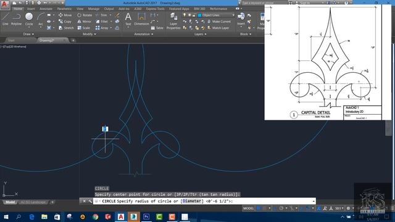Toggle grid display in status bar

[x=258, y=208]
